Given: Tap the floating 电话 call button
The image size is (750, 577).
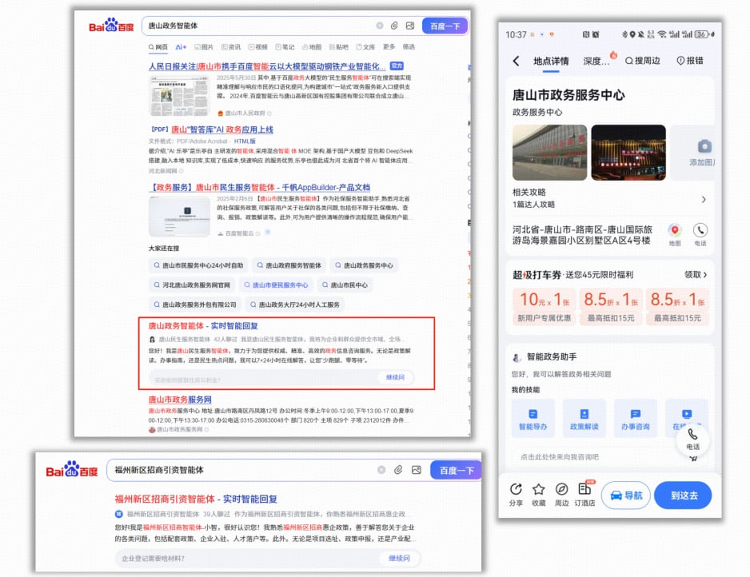Looking at the screenshot, I should (x=692, y=440).
